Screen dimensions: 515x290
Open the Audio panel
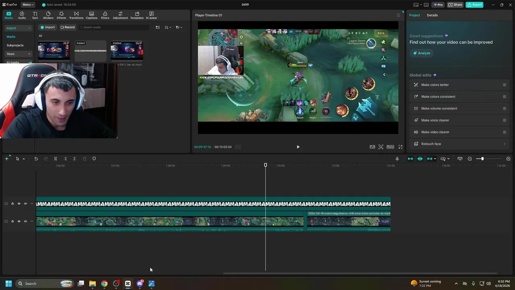[x=22, y=15]
